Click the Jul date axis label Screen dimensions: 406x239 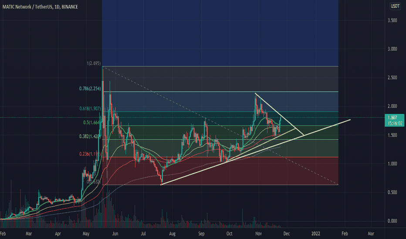pyautogui.click(x=143, y=234)
